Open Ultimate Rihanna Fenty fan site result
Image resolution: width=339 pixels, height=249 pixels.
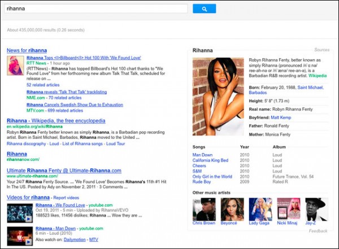64,170
